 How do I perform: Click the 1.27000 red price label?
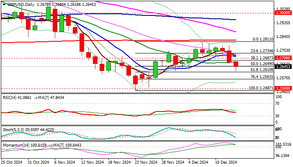click(x=283, y=58)
